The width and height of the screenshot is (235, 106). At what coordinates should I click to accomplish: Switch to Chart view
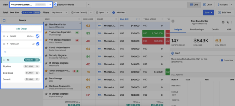(x=208, y=5)
